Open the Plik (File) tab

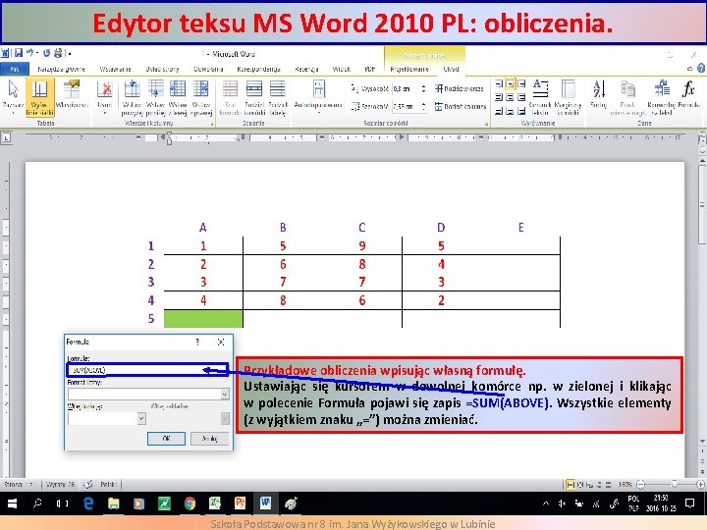pyautogui.click(x=15, y=69)
